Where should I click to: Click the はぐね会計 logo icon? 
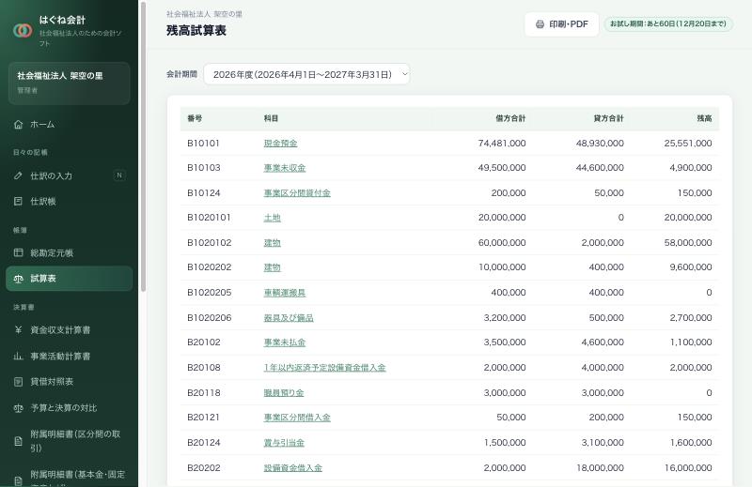(23, 31)
